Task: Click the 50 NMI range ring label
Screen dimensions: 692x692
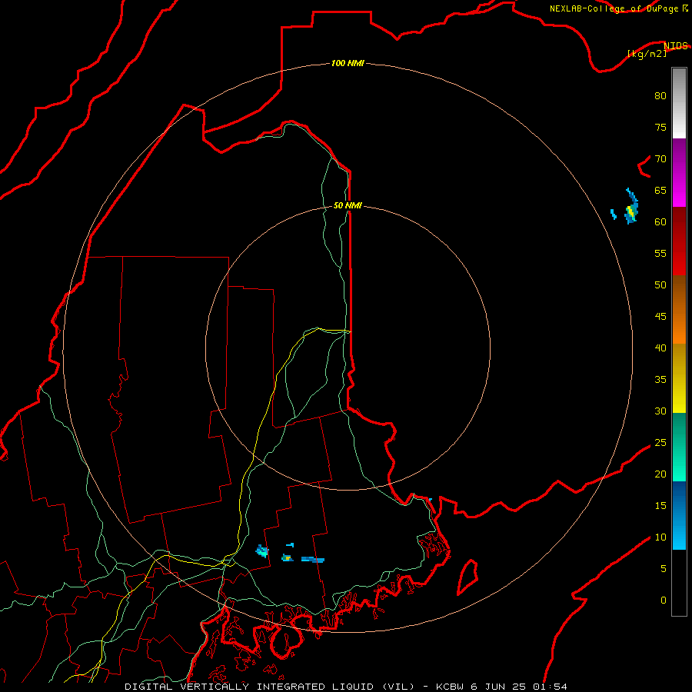Action: (x=348, y=205)
